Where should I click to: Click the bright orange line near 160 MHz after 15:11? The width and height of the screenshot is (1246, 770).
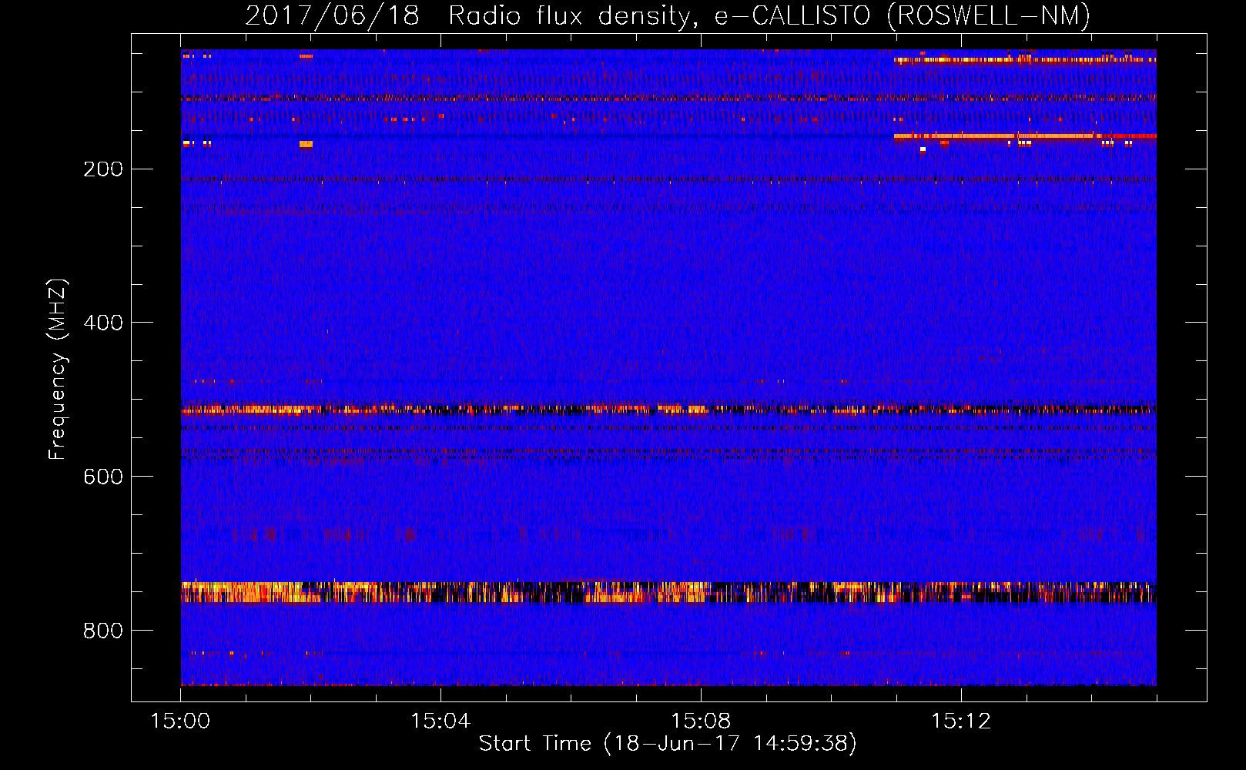pyautogui.click(x=1025, y=136)
